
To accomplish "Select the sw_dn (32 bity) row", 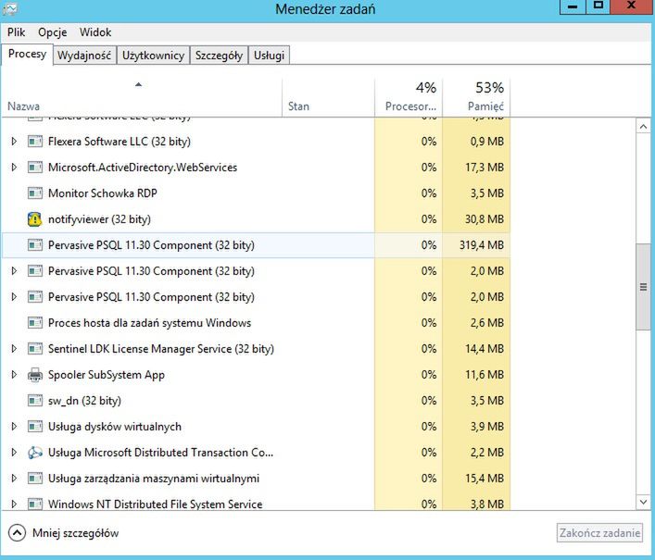I will tap(256, 401).
